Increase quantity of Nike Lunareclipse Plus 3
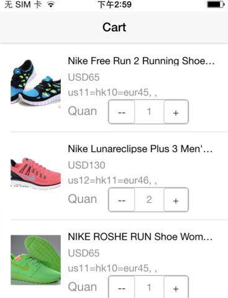 pyautogui.click(x=176, y=200)
